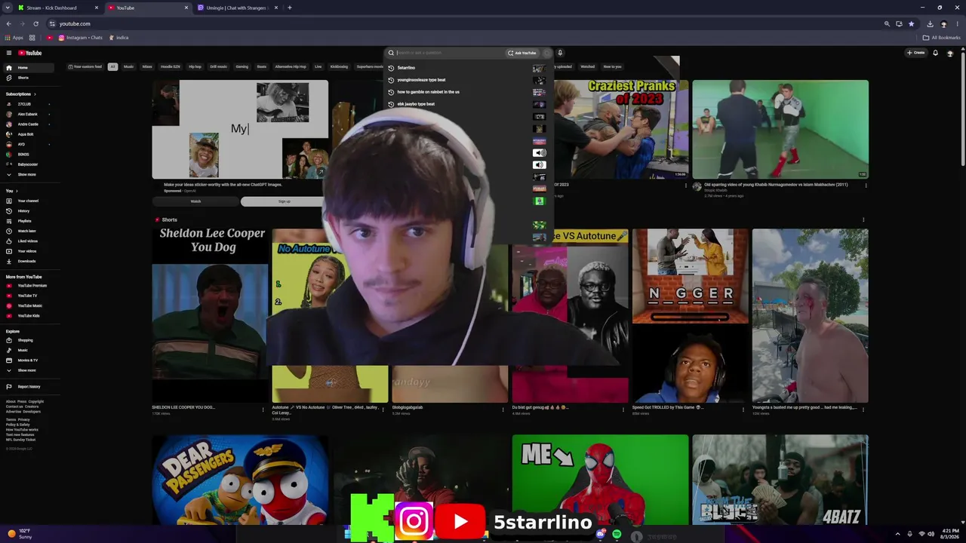Open YouTube Music from the sidebar
This screenshot has height=543, width=966.
29,305
